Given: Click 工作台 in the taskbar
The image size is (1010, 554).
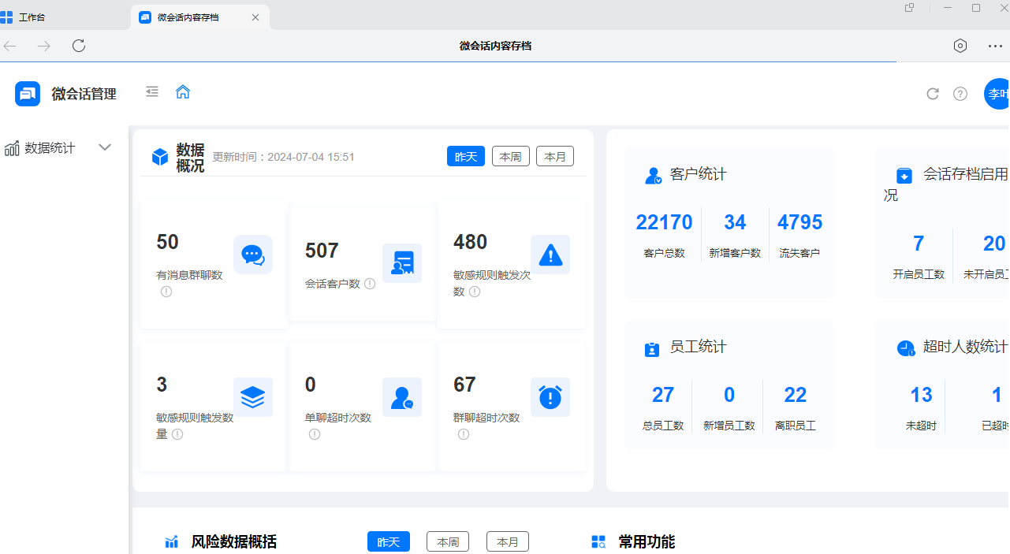Looking at the screenshot, I should pos(32,17).
